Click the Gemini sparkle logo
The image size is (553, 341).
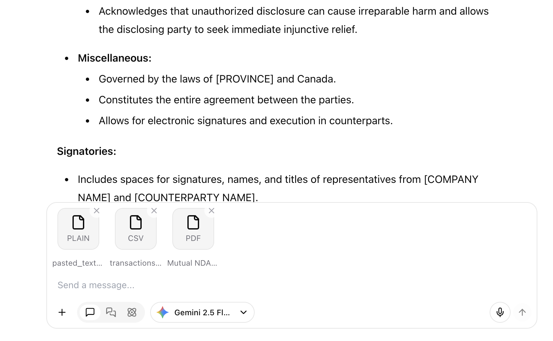coord(163,312)
